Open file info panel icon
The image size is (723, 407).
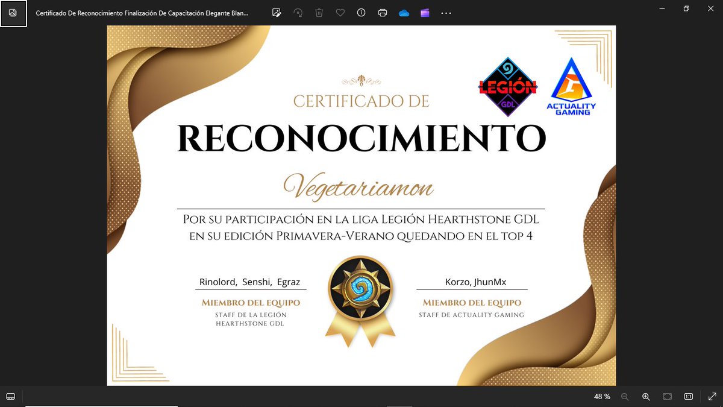361,13
